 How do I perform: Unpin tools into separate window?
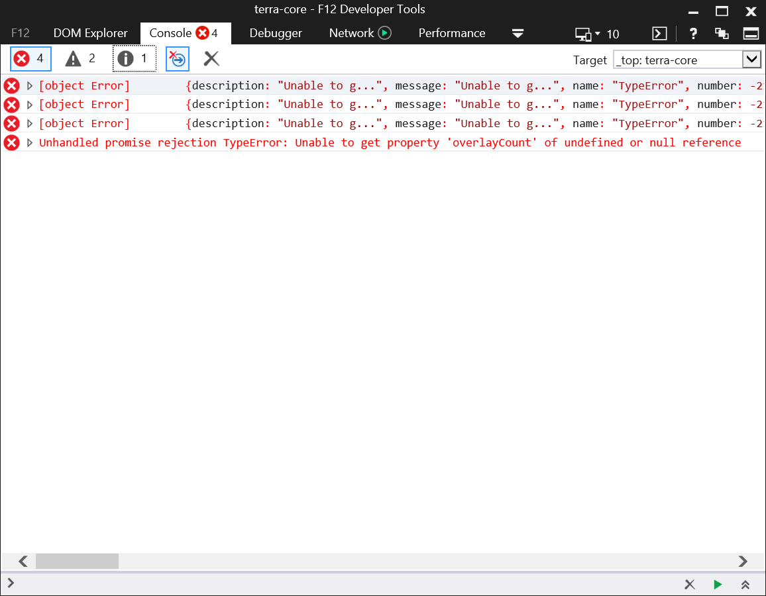[x=722, y=33]
